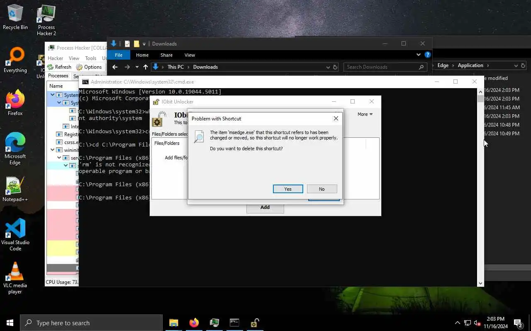The width and height of the screenshot is (531, 331).
Task: Open the File tab in Downloads Explorer
Action: pos(119,55)
